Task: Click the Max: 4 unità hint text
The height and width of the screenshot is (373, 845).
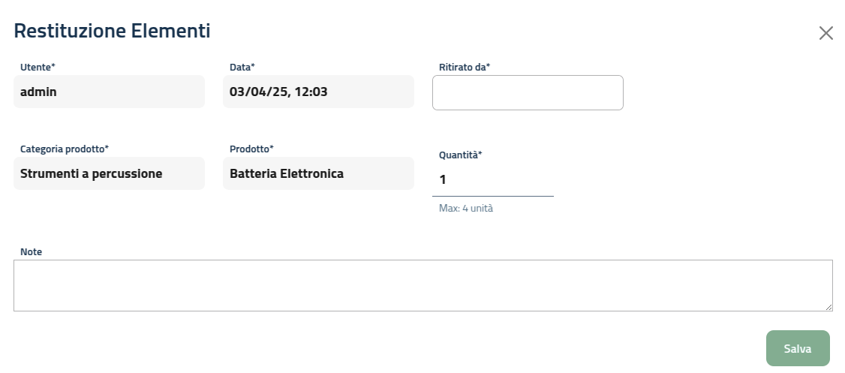Action: point(465,208)
